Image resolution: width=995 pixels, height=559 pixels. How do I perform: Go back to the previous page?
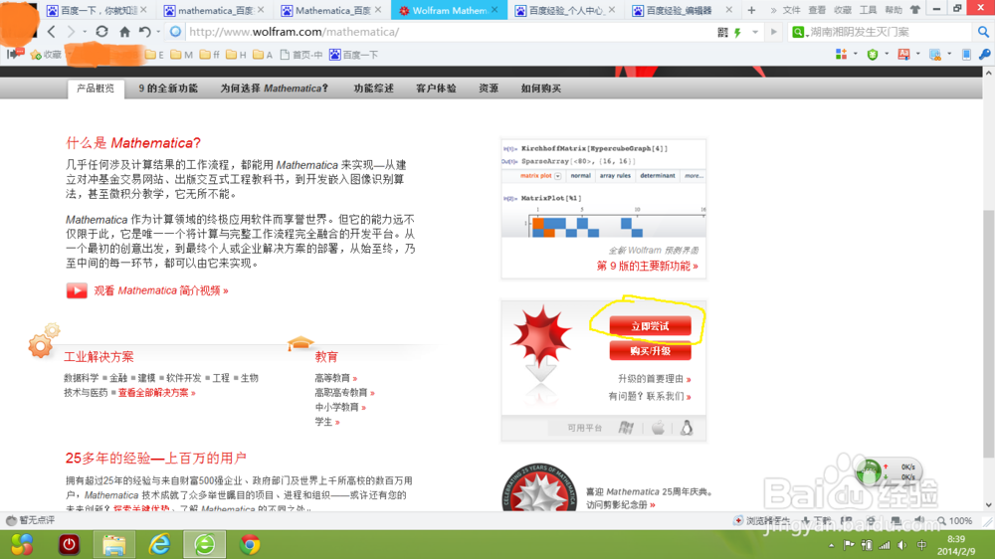pyautogui.click(x=52, y=32)
